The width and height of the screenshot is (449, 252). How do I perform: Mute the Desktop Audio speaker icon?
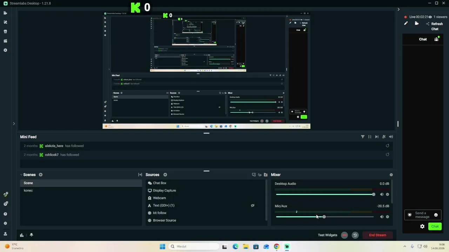click(382, 194)
